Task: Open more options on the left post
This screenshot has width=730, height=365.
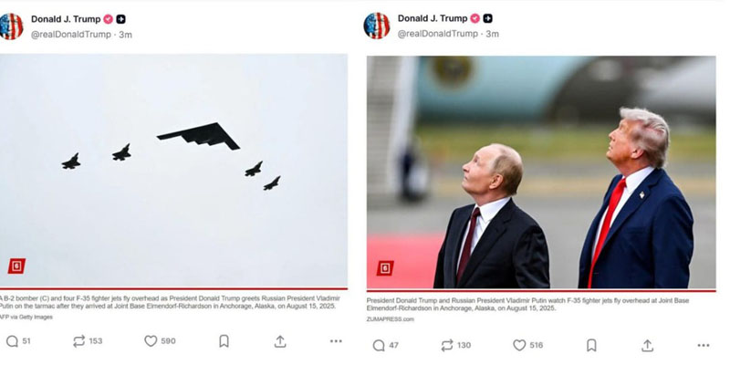Action: [x=336, y=341]
